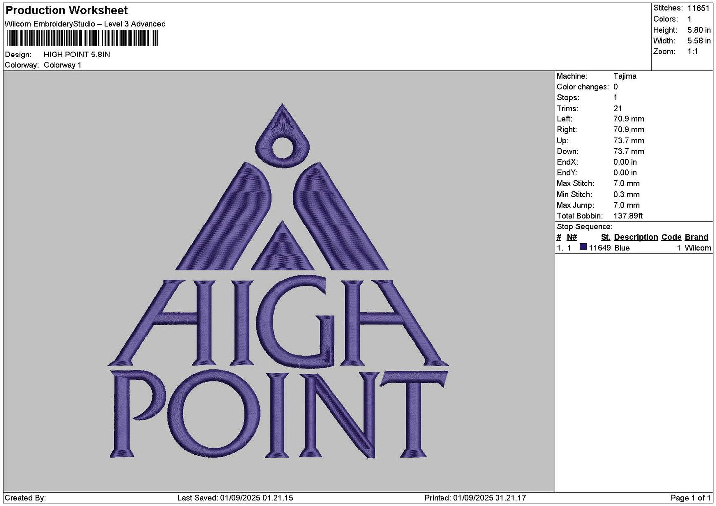Image resolution: width=716 pixels, height=506 pixels.
Task: Click 'Wilcom EmbroideryStudio – Level 3 Advanced' text
Action: coord(85,24)
